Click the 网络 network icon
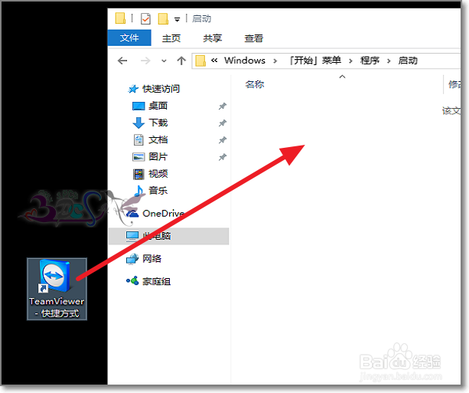Image resolution: width=469 pixels, height=393 pixels. 132,259
